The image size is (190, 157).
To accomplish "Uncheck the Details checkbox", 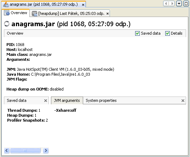I will coord(167,34).
